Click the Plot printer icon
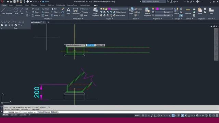The height and width of the screenshot is (123, 219). click(27, 1)
